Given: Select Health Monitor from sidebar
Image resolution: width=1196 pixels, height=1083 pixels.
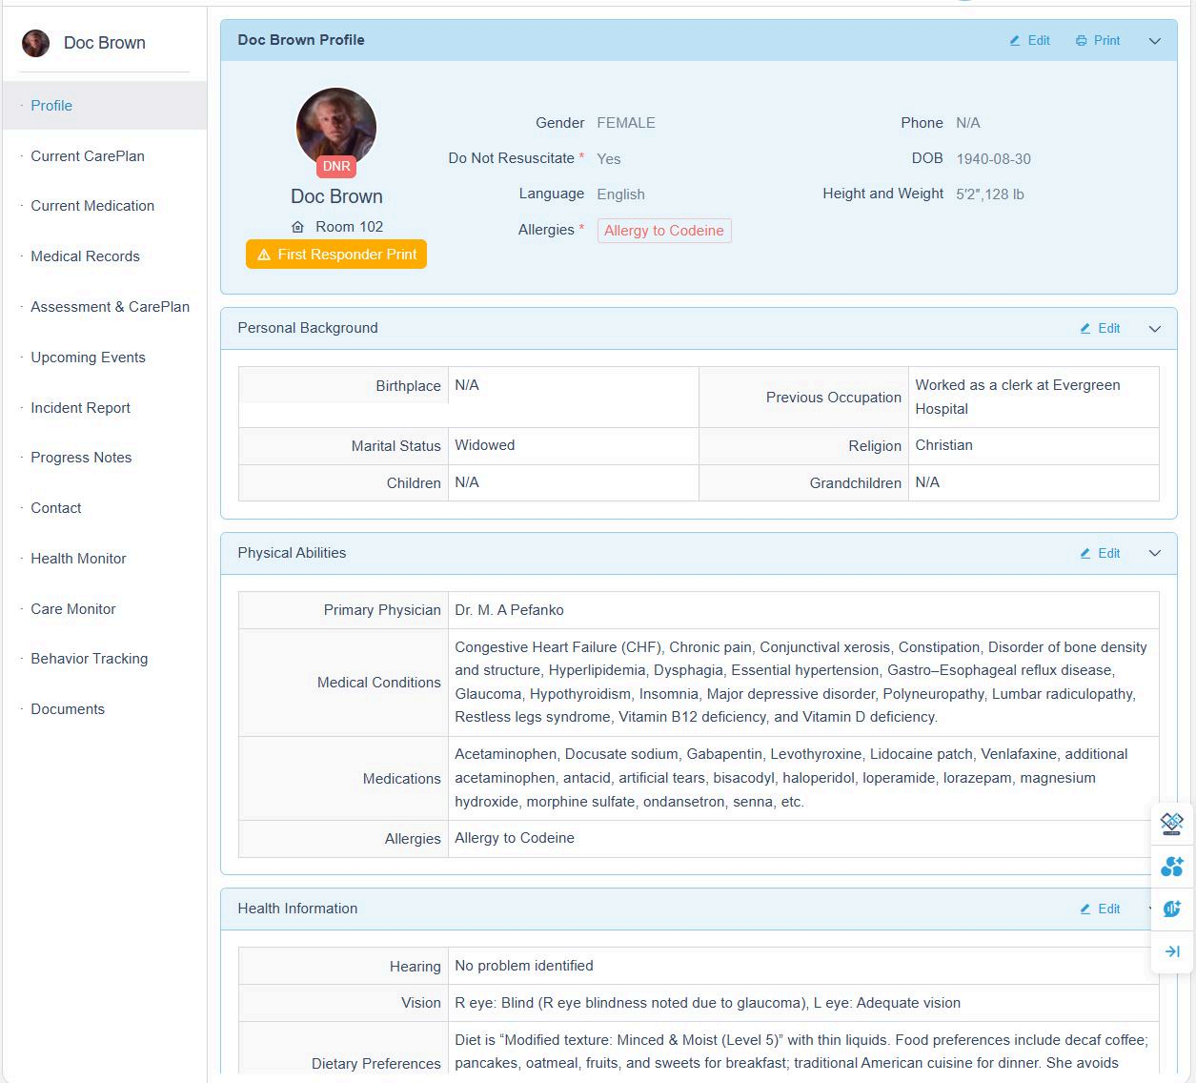Looking at the screenshot, I should (x=78, y=559).
